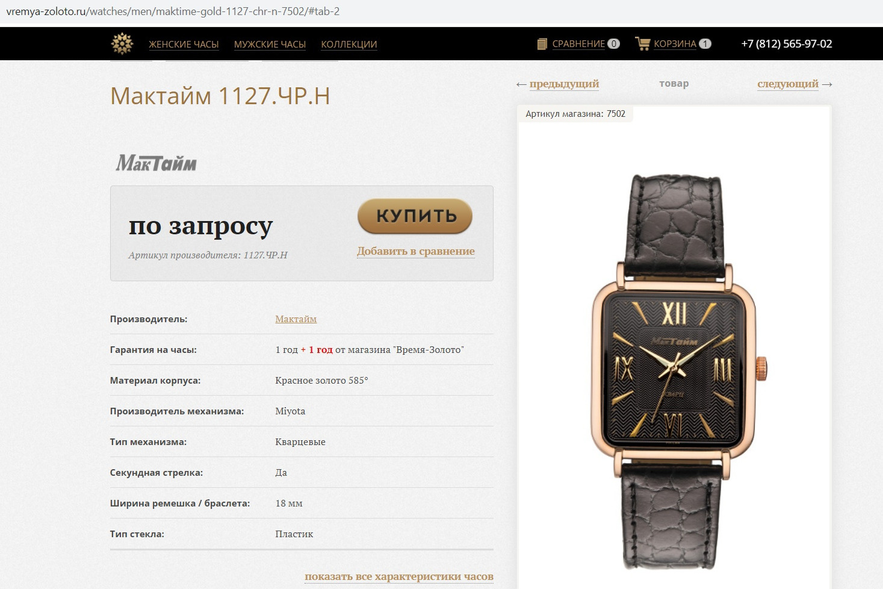Open the СРАВНЕНИЕ comparison page
The height and width of the screenshot is (589, 883).
coord(578,44)
